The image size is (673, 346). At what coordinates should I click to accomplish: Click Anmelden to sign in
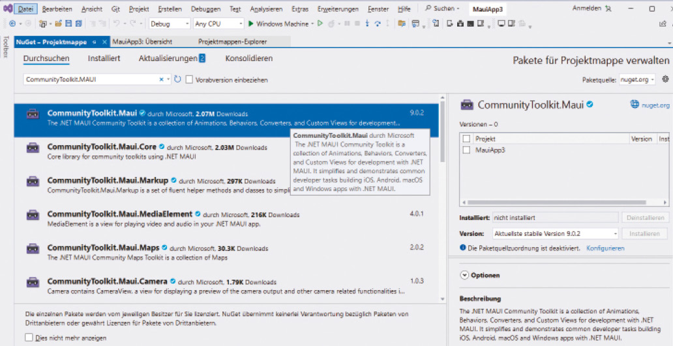point(588,8)
